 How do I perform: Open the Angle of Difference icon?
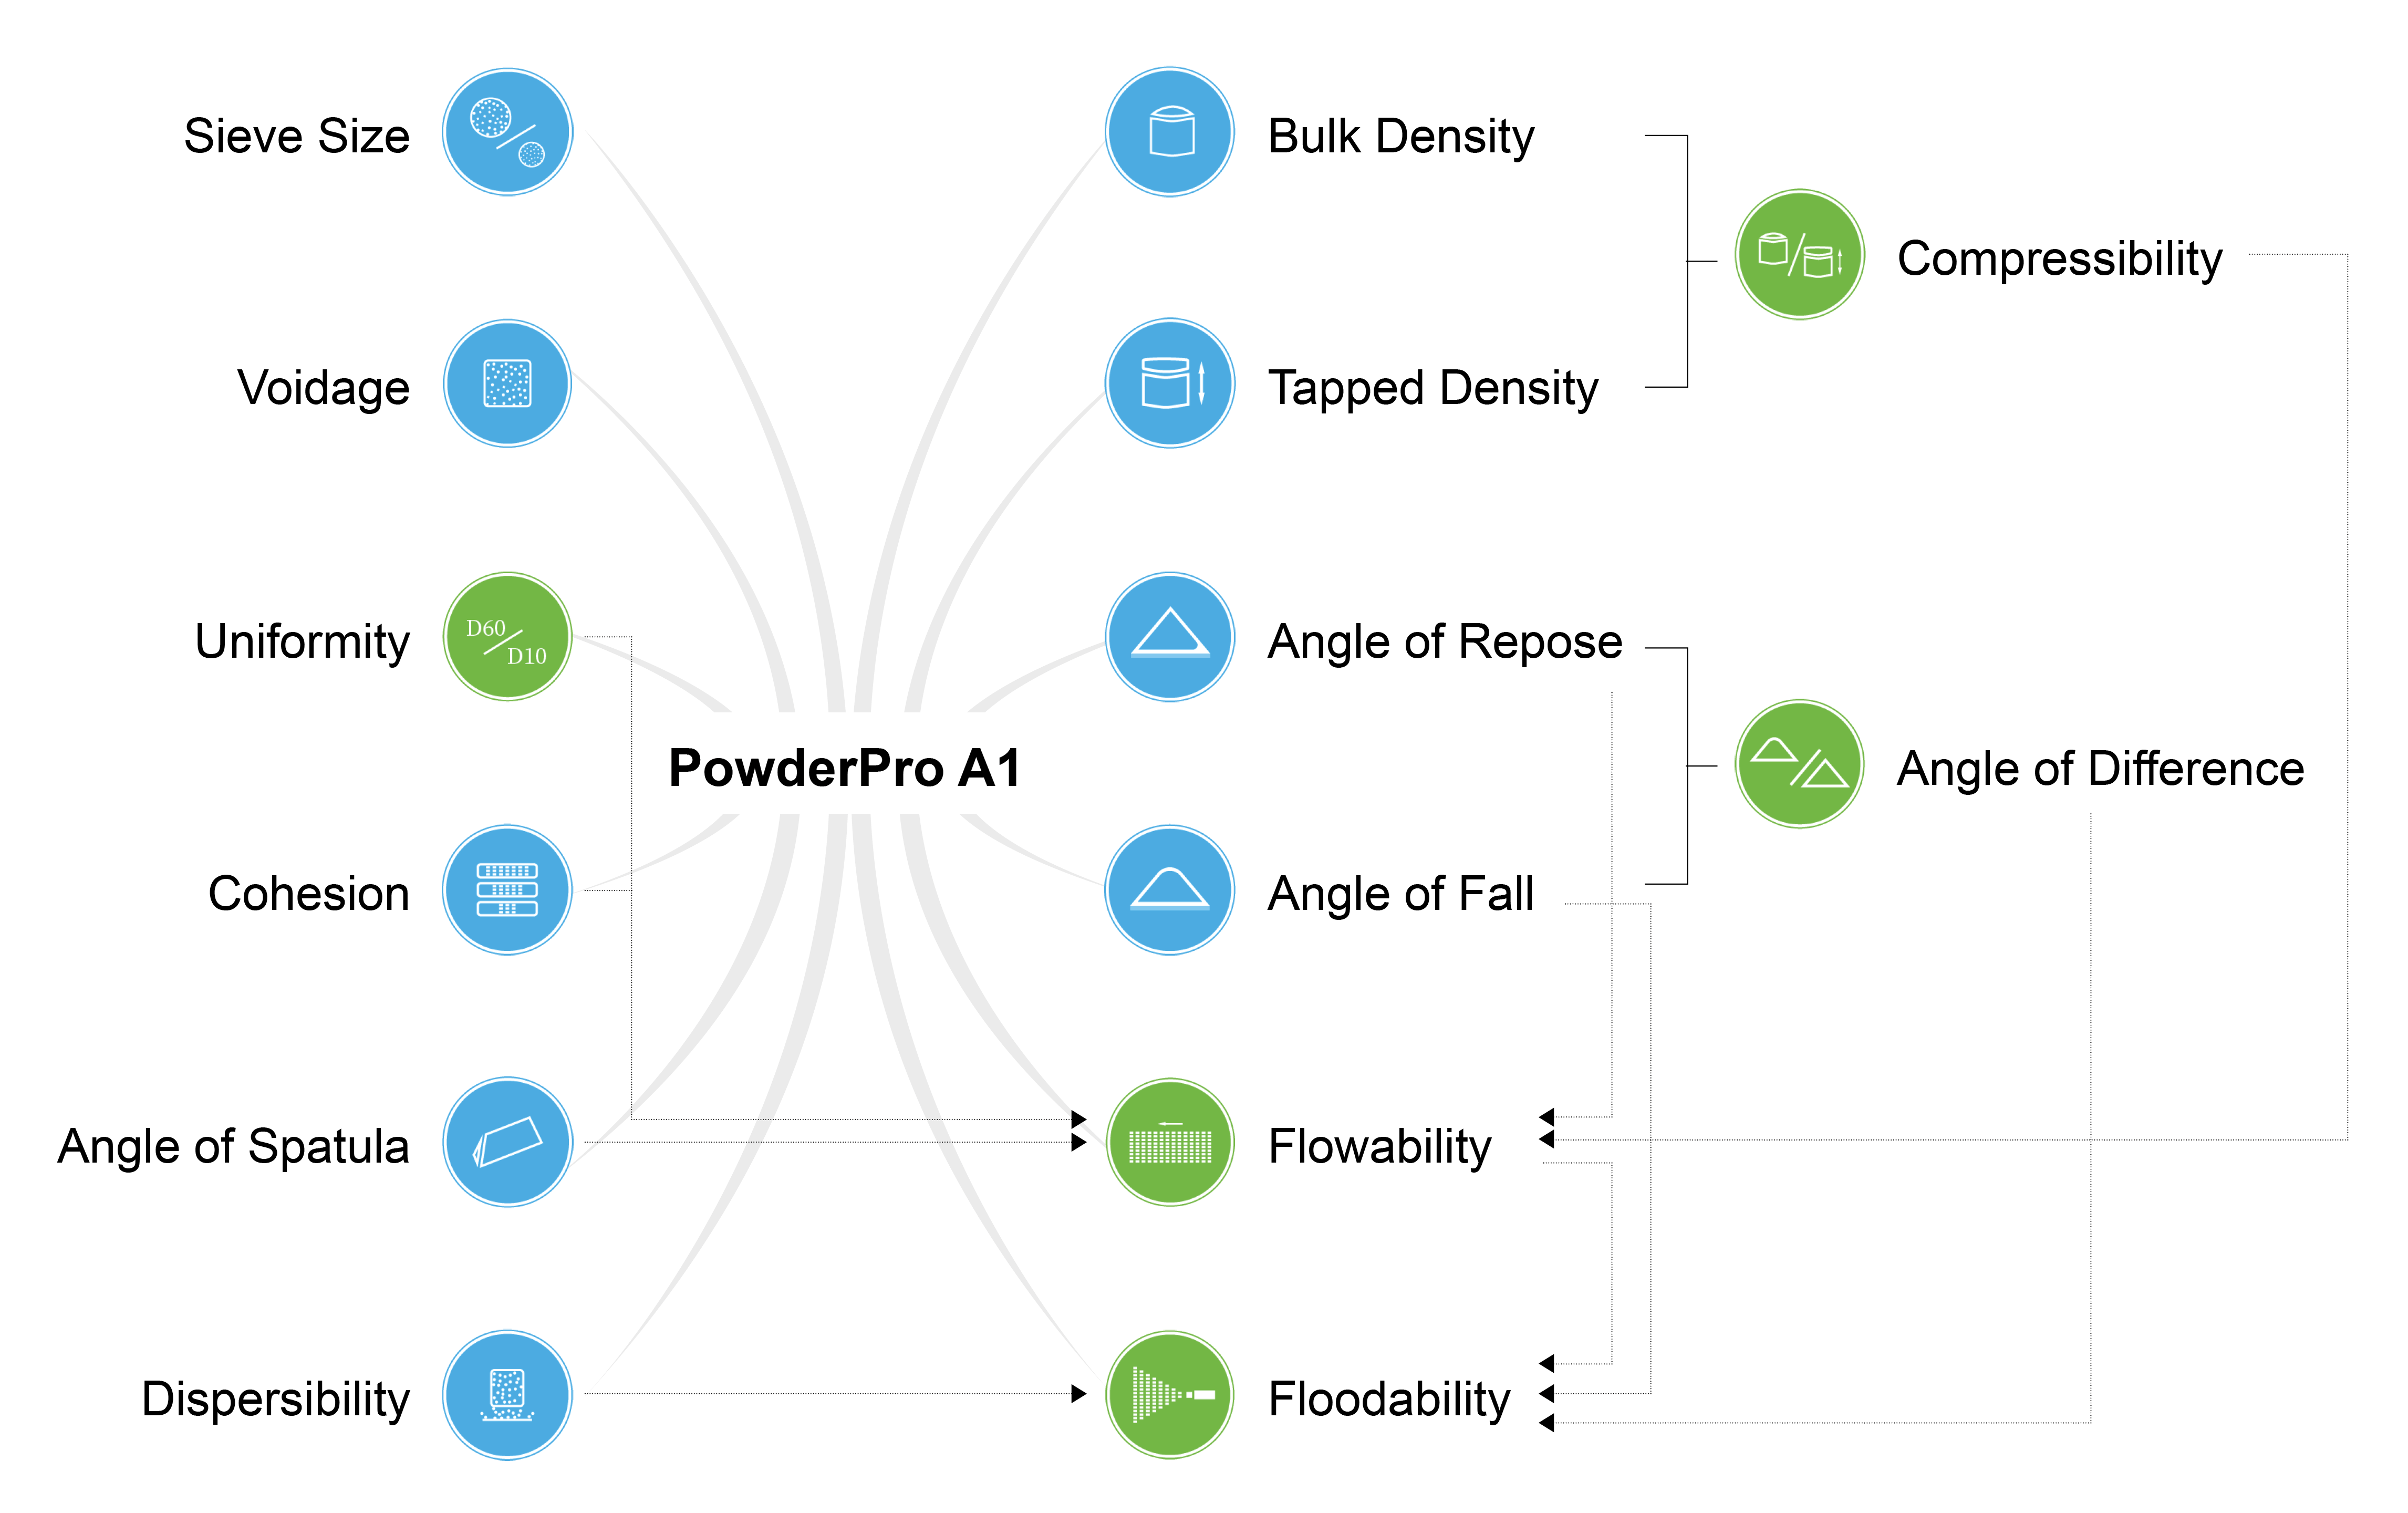tap(1799, 764)
